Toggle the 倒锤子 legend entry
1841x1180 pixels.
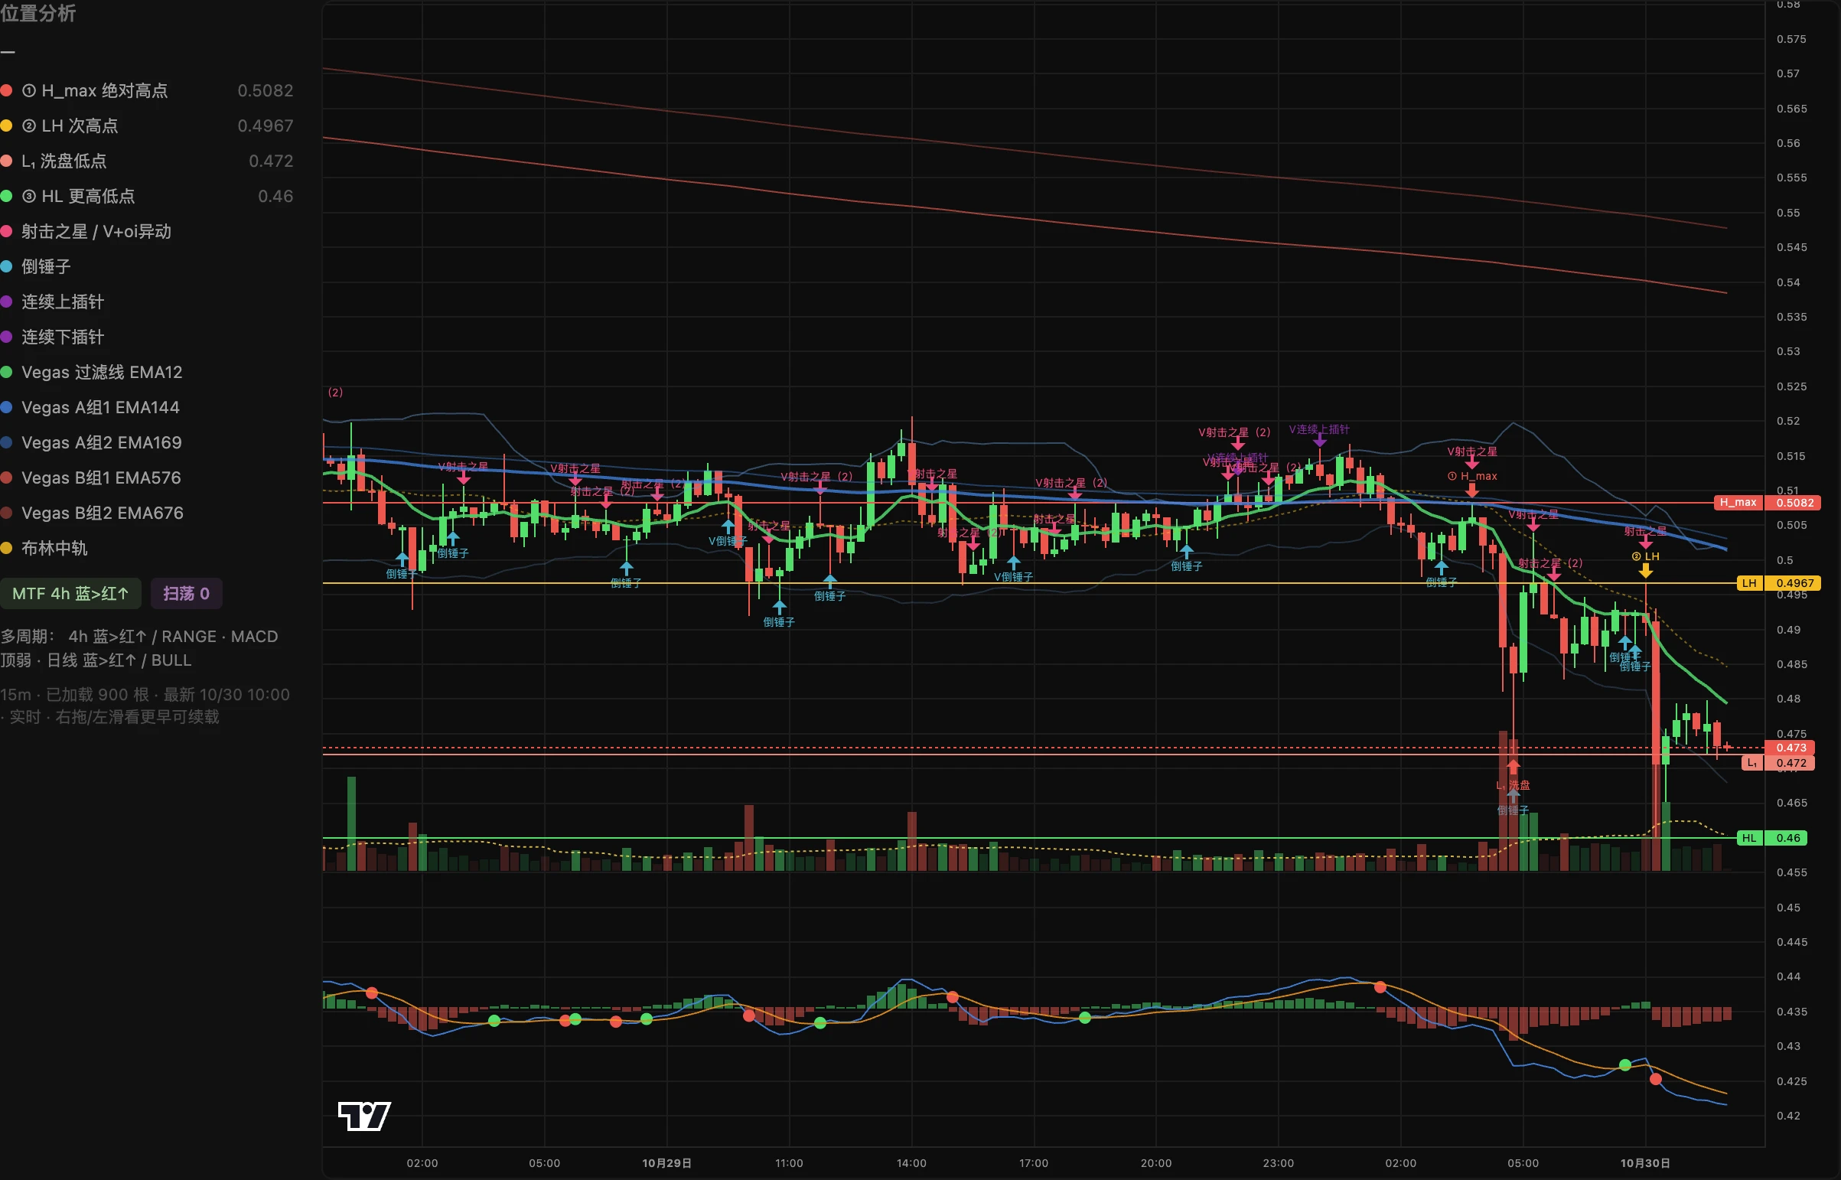(x=146, y=266)
